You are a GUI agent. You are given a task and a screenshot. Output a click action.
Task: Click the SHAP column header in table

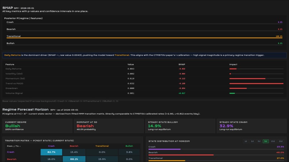coord(182,64)
